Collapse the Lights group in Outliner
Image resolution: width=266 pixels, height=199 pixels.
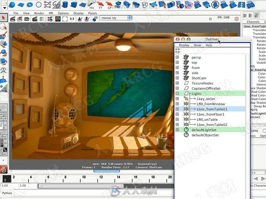tap(177, 93)
